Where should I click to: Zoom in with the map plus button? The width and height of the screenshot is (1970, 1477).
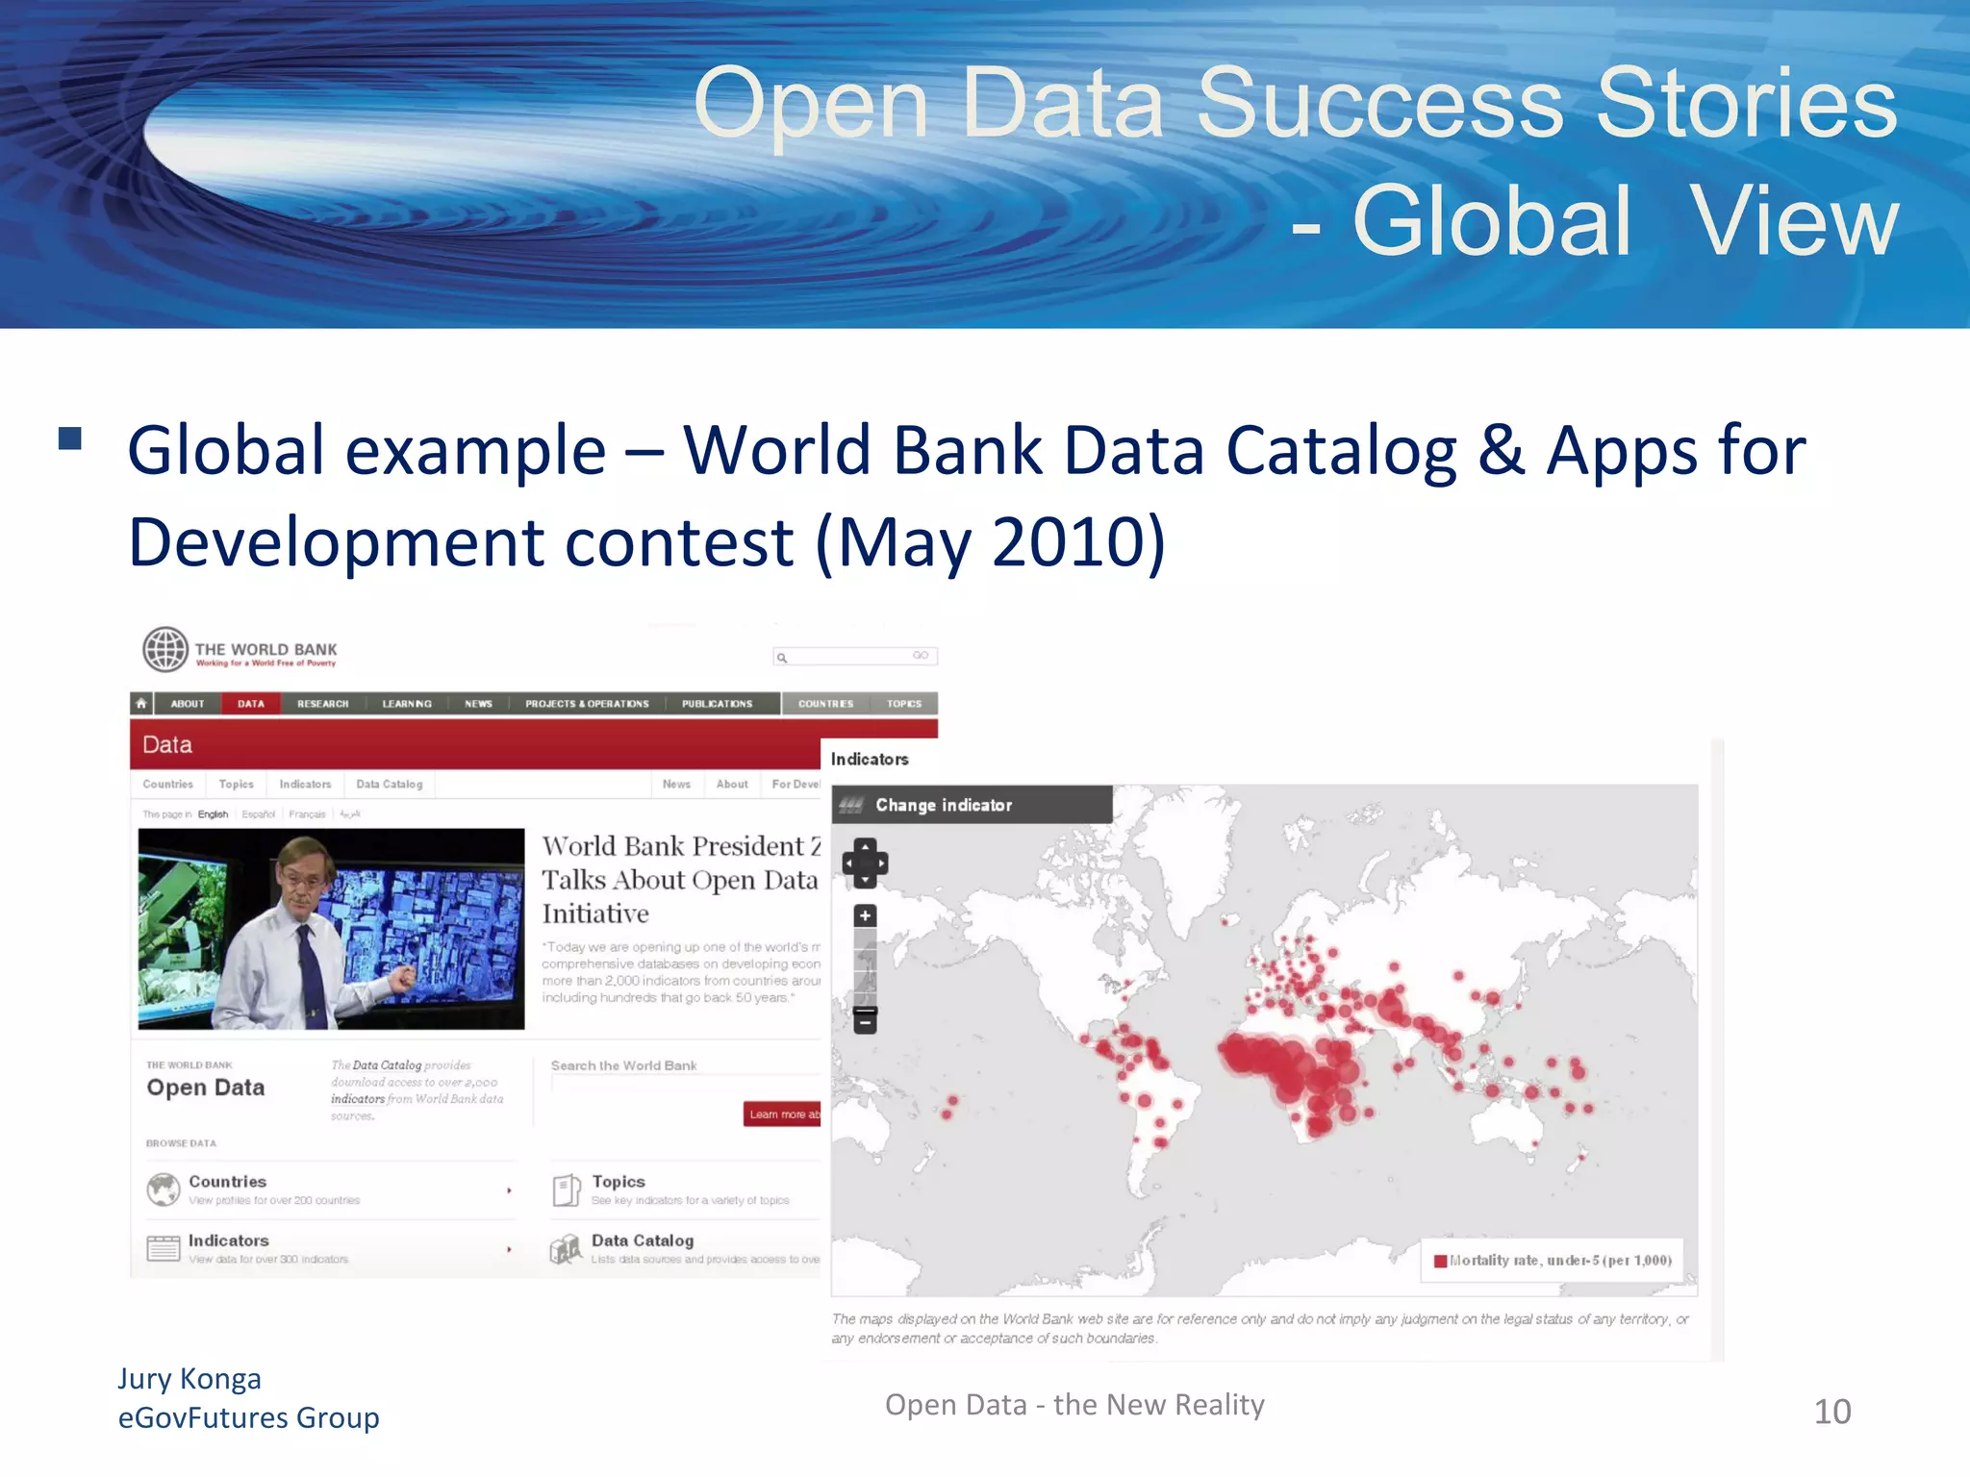(865, 916)
